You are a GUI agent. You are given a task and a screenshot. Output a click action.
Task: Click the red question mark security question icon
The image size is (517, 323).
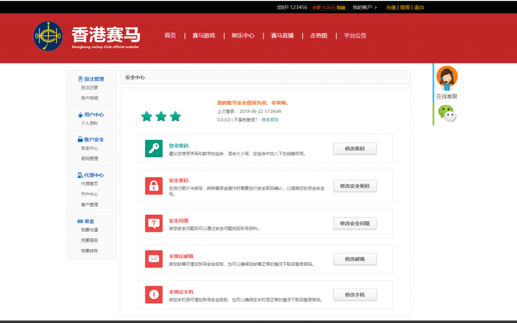coord(153,223)
